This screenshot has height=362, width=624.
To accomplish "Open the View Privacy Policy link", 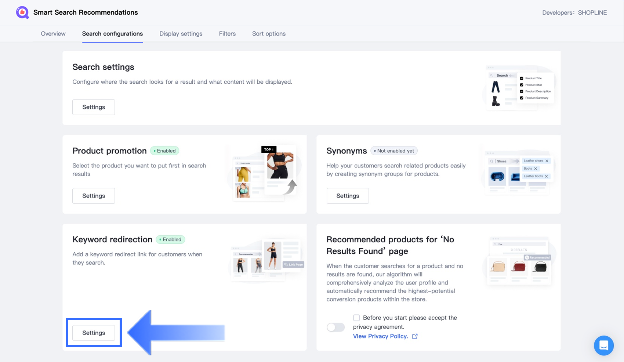I will point(380,336).
